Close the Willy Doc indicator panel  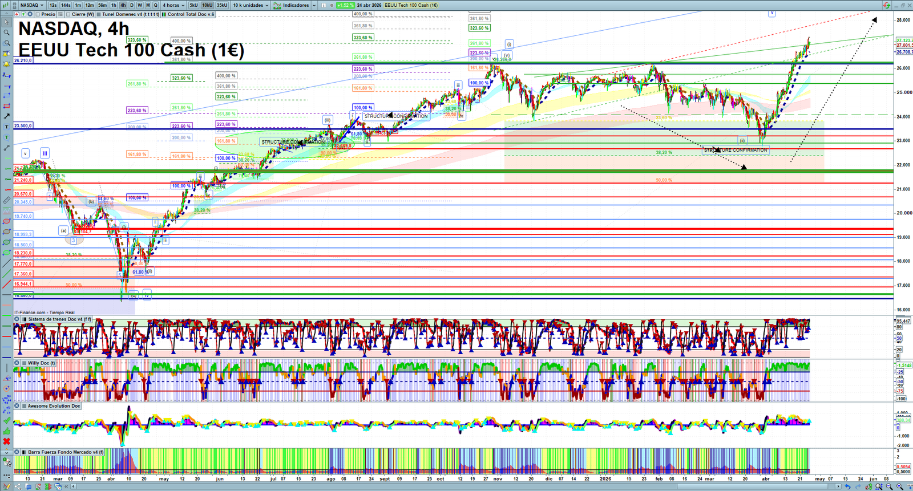(x=17, y=363)
